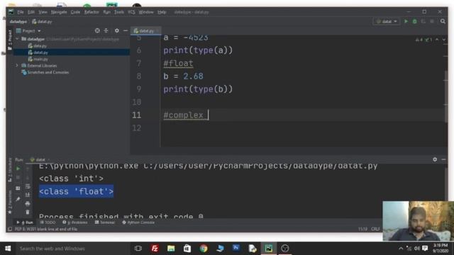This screenshot has width=454, height=255.
Task: Click Pin Tab icon in Run panel
Action: pos(18,199)
